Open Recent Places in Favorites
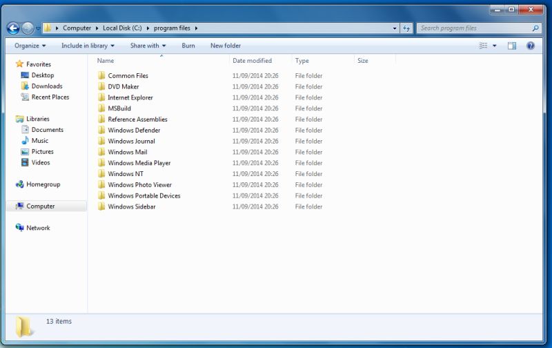 (x=50, y=97)
